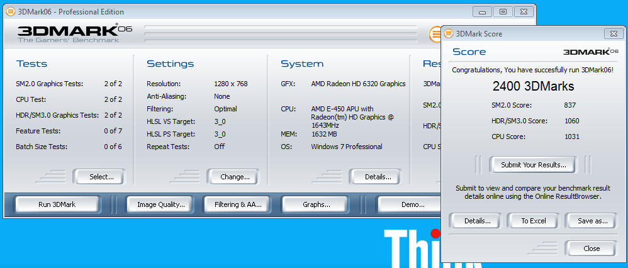This screenshot has height=268, width=628.
Task: Dismiss the Score dialog with the Close button
Action: [592, 248]
